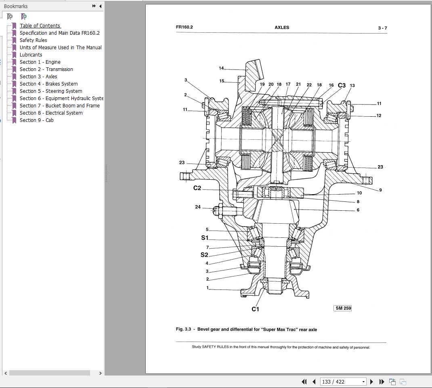Viewport: 432px width, 388px height.
Task: Go to the next page
Action: (371, 382)
